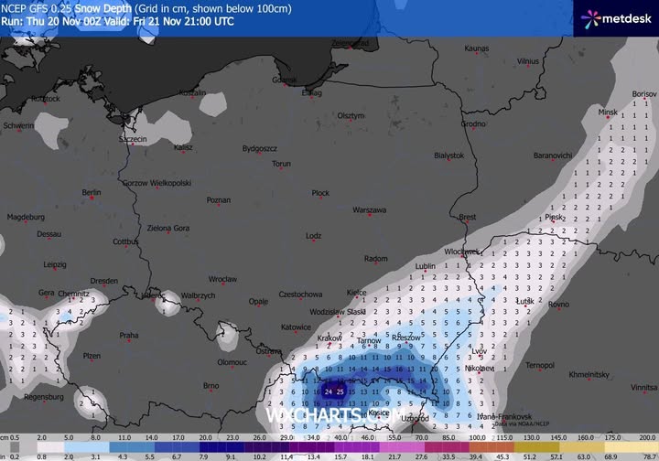Click the Vilnius city marker

(528, 67)
